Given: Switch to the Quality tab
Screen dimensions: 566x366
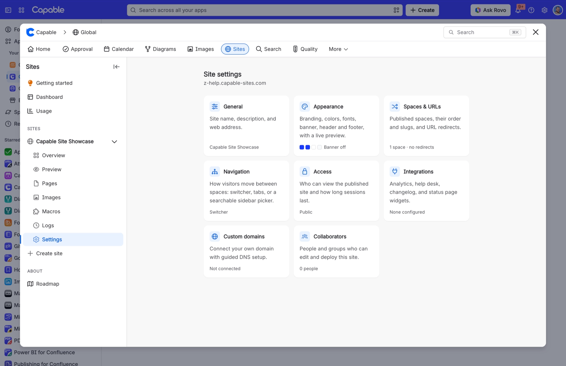Looking at the screenshot, I should [305, 49].
